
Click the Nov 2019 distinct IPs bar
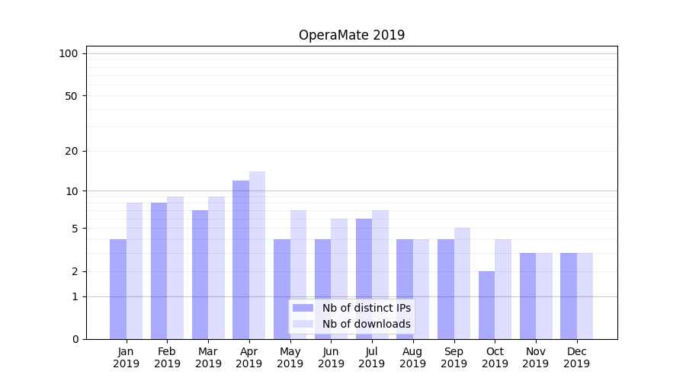[527, 296]
